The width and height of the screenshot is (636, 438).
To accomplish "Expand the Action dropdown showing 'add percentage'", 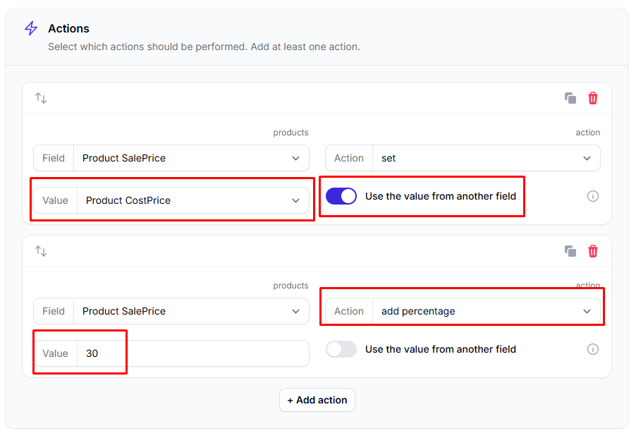I will coord(486,311).
